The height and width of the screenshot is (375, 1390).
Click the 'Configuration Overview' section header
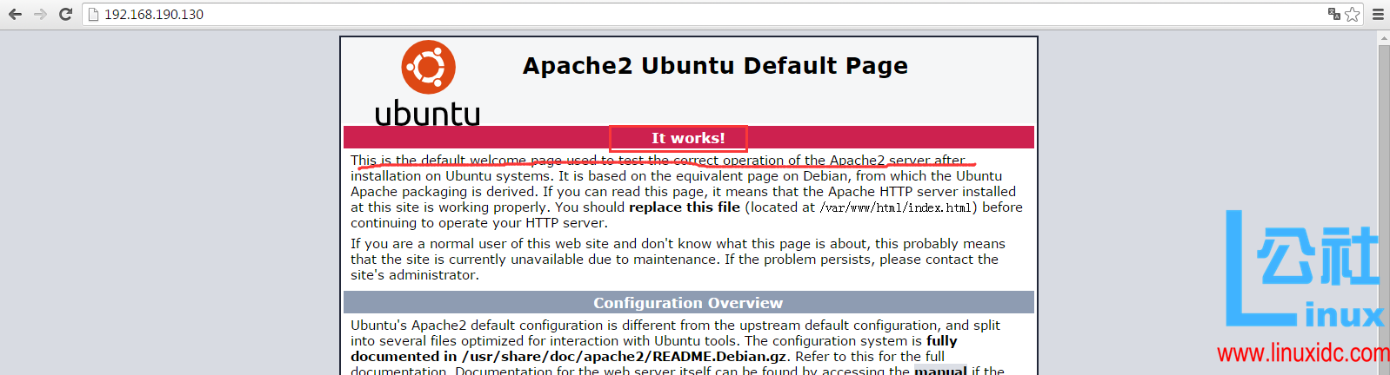[x=688, y=303]
